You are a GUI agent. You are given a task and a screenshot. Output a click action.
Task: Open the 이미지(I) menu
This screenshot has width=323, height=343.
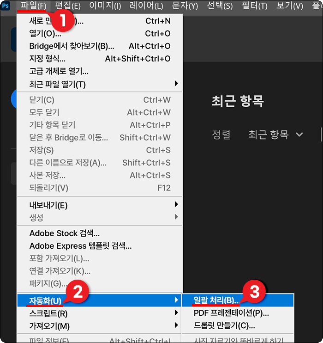105,6
